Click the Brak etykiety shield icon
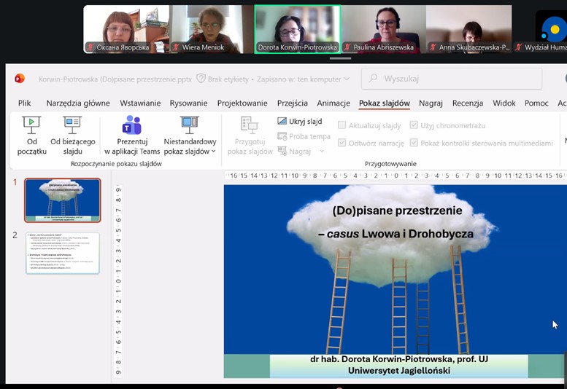 tap(201, 79)
